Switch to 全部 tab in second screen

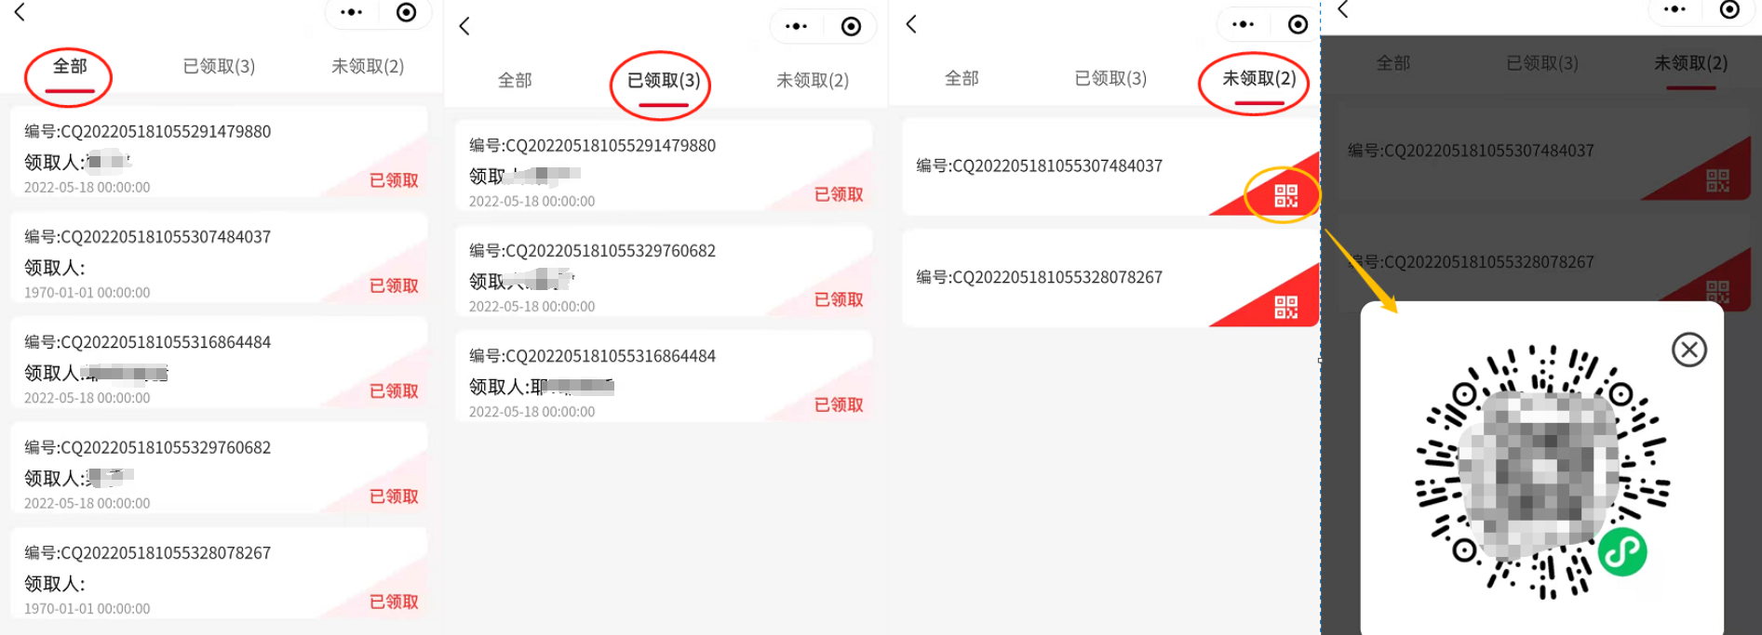515,81
